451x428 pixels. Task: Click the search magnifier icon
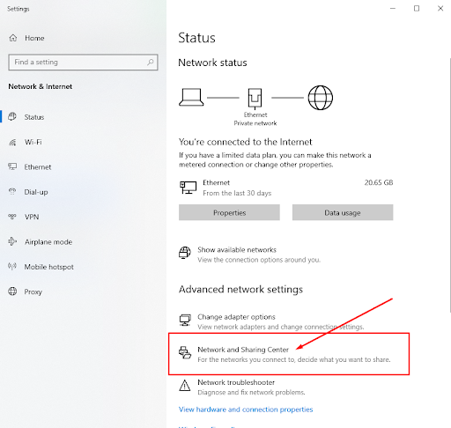point(151,62)
